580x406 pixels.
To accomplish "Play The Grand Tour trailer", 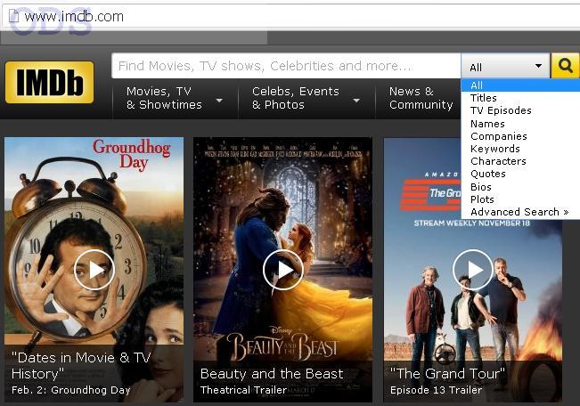I will [473, 269].
